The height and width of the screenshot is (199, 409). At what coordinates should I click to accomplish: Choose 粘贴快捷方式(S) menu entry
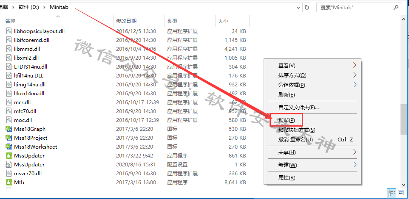[x=297, y=130]
